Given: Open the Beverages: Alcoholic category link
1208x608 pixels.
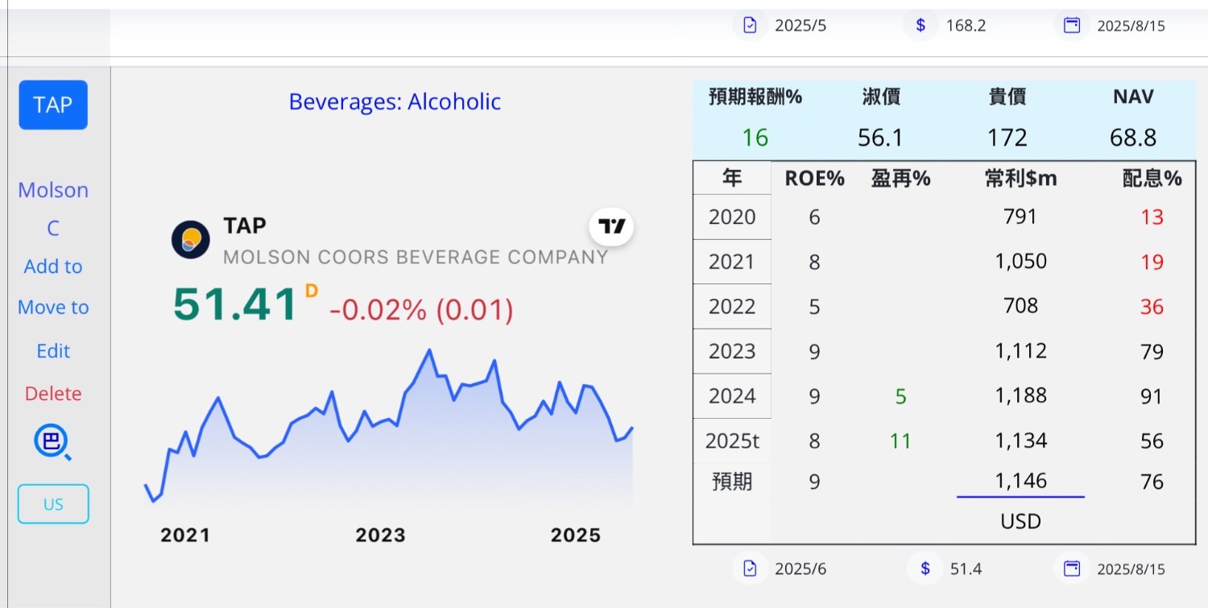Looking at the screenshot, I should (x=395, y=101).
